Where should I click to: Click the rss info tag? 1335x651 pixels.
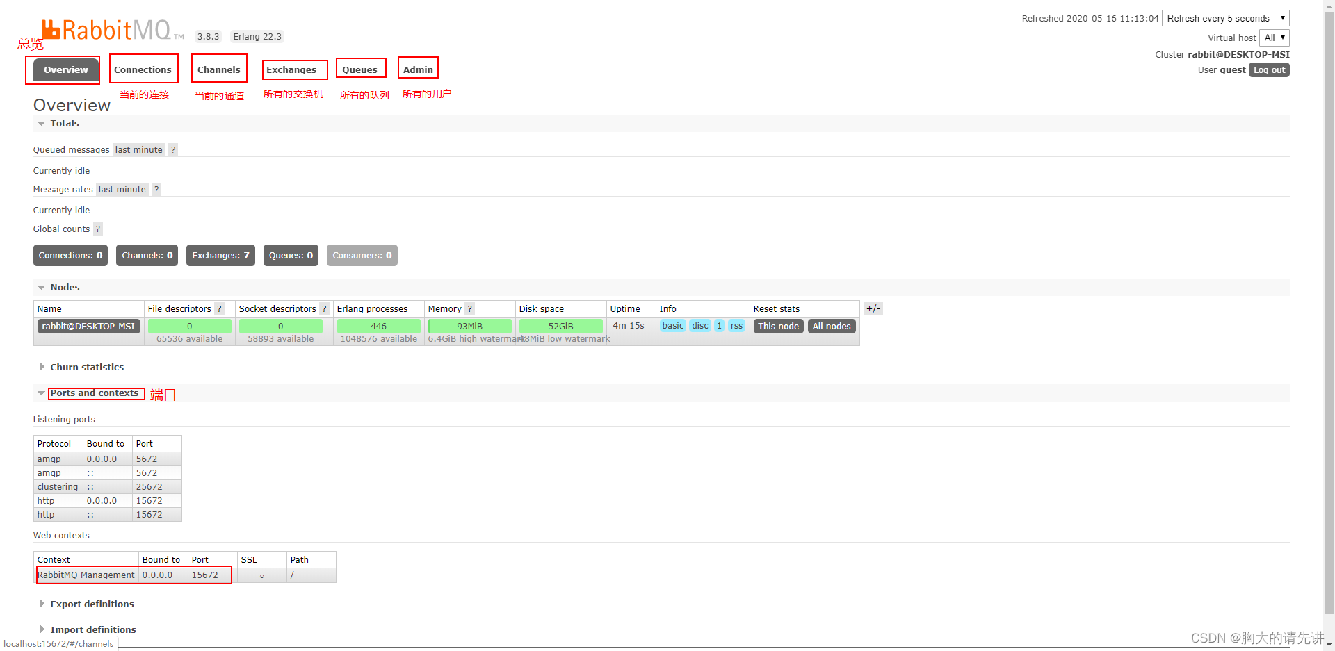736,325
